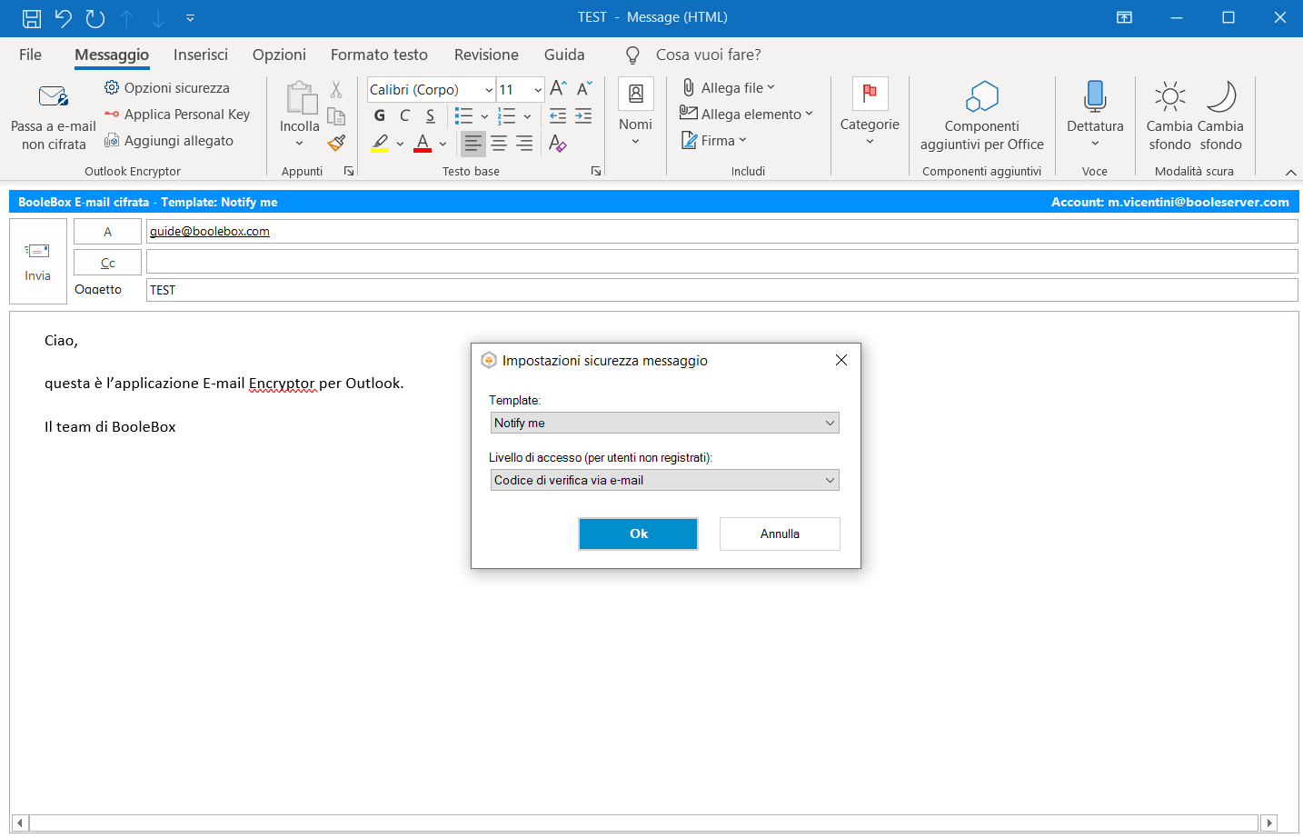
Task: Align text to the right
Action: coord(524,143)
